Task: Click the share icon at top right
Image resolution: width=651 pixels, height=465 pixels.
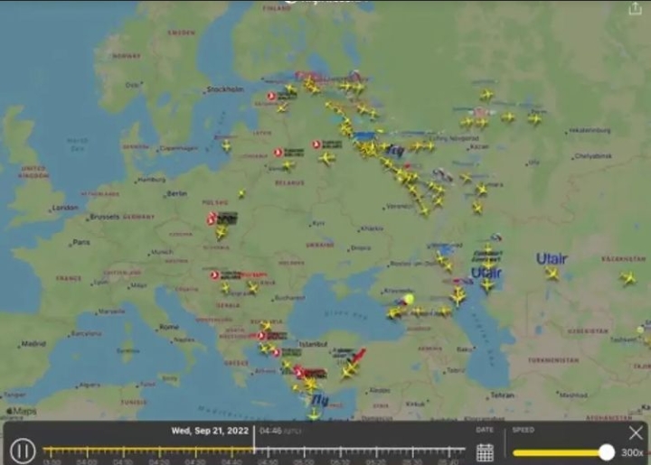Action: [635, 8]
